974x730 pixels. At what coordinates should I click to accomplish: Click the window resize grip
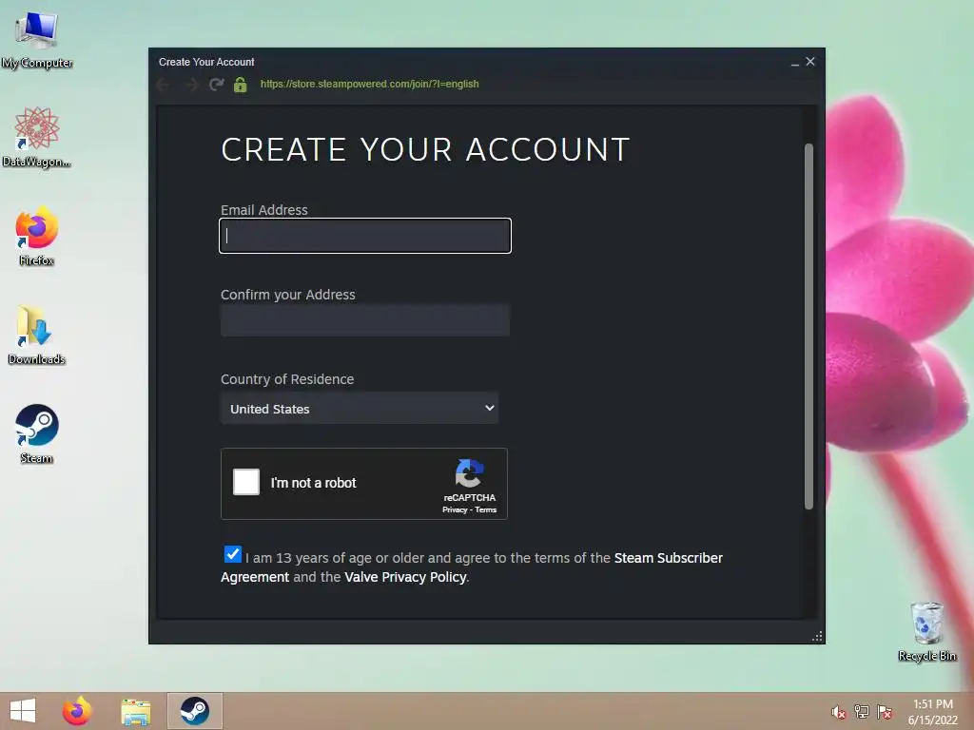(817, 636)
